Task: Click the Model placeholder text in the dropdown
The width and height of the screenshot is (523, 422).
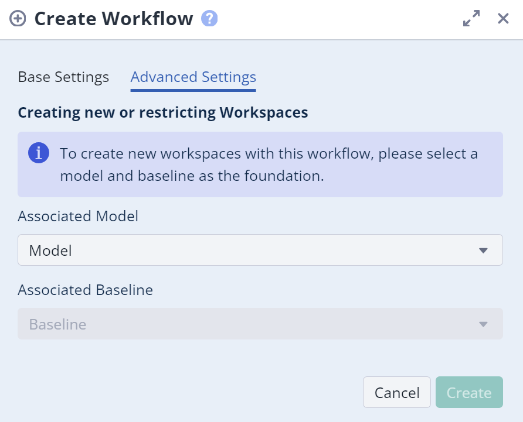Action: coord(50,251)
